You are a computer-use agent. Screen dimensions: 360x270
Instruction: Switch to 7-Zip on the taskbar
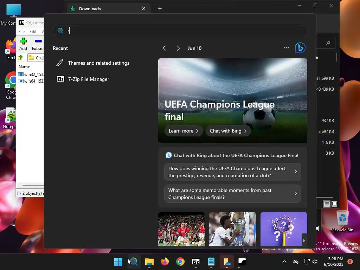tap(195, 262)
